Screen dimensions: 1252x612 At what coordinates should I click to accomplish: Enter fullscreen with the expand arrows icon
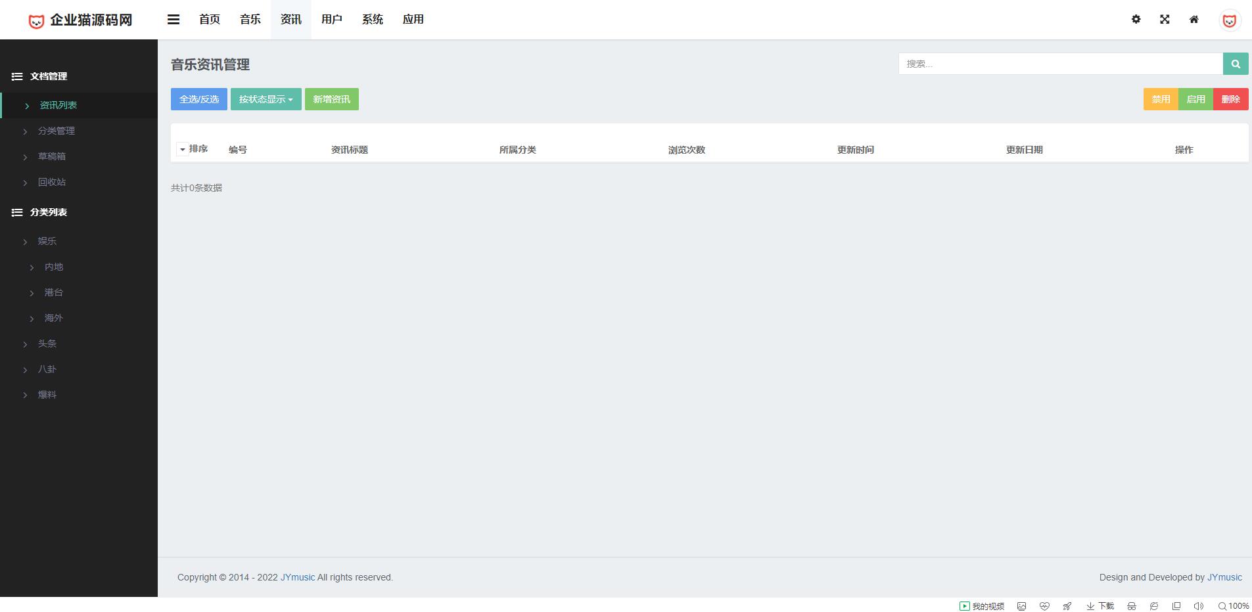click(1165, 20)
